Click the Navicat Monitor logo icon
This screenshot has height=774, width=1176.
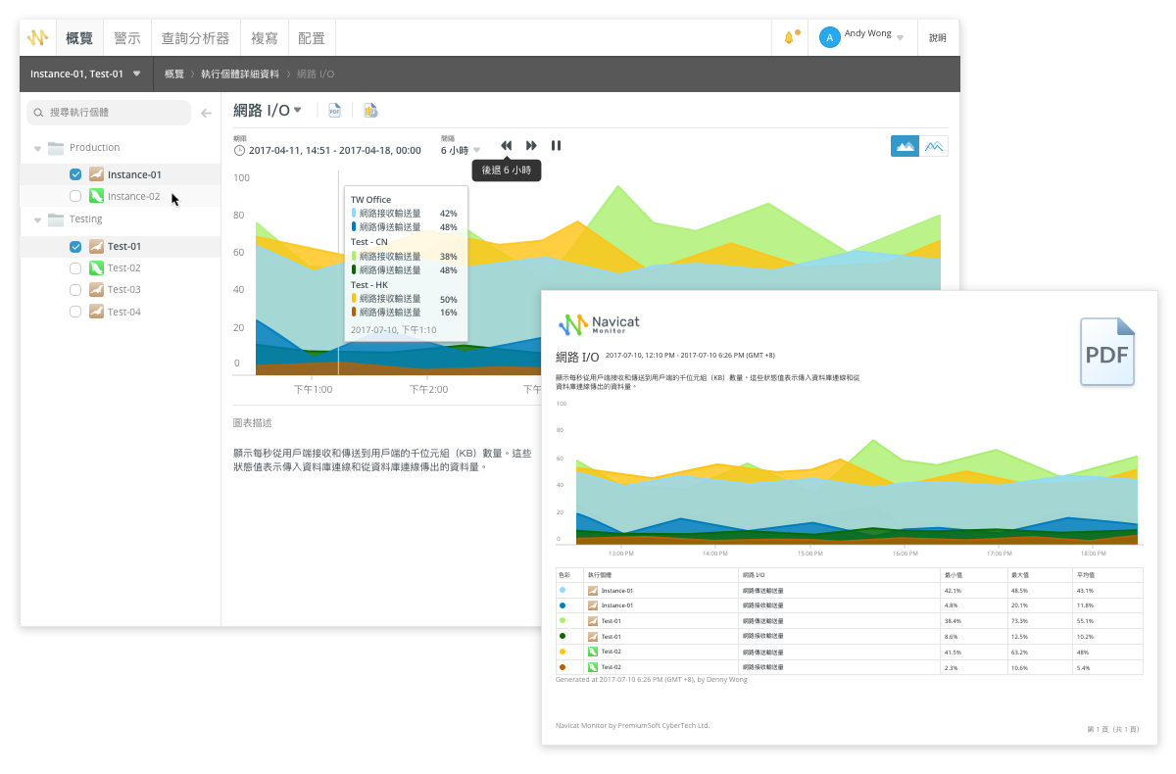click(x=37, y=38)
